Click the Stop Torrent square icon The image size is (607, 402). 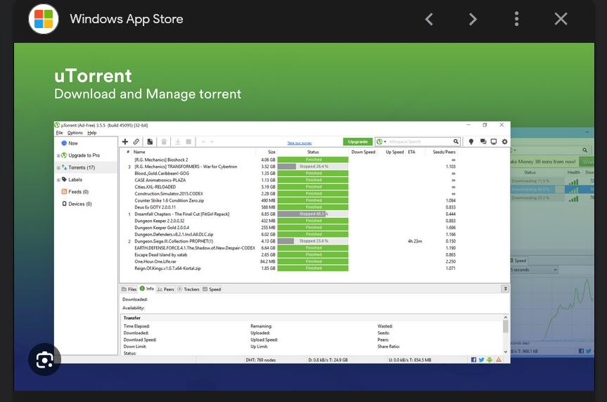click(189, 141)
